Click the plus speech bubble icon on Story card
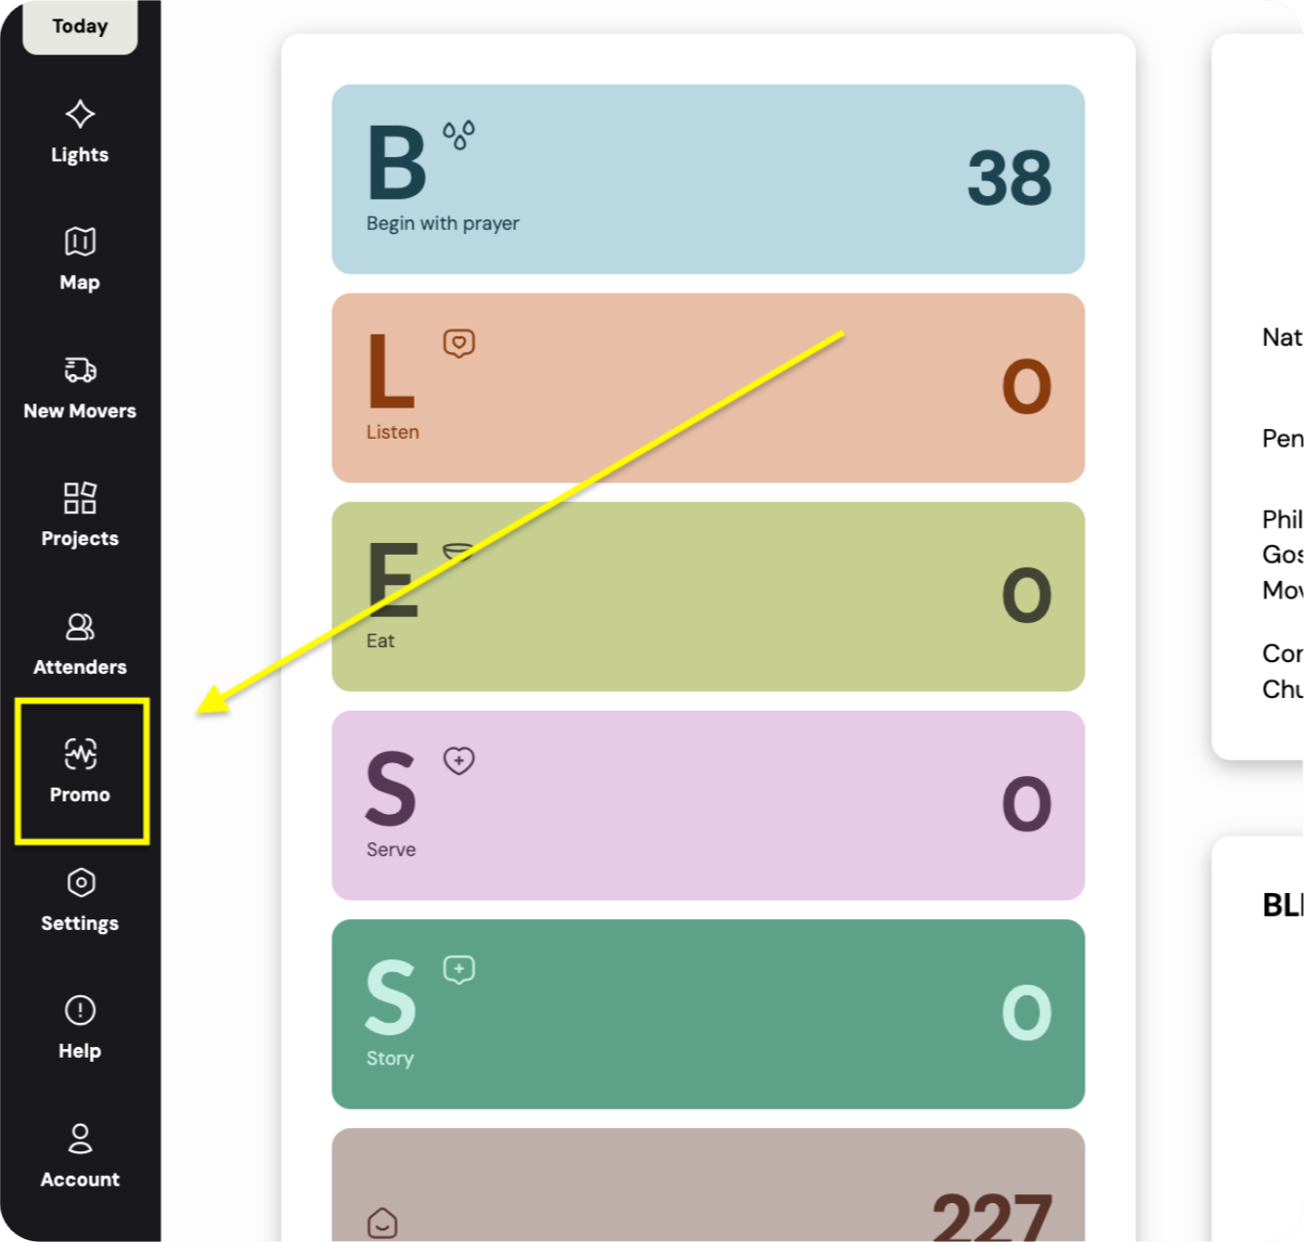This screenshot has width=1304, height=1242. coord(458,969)
